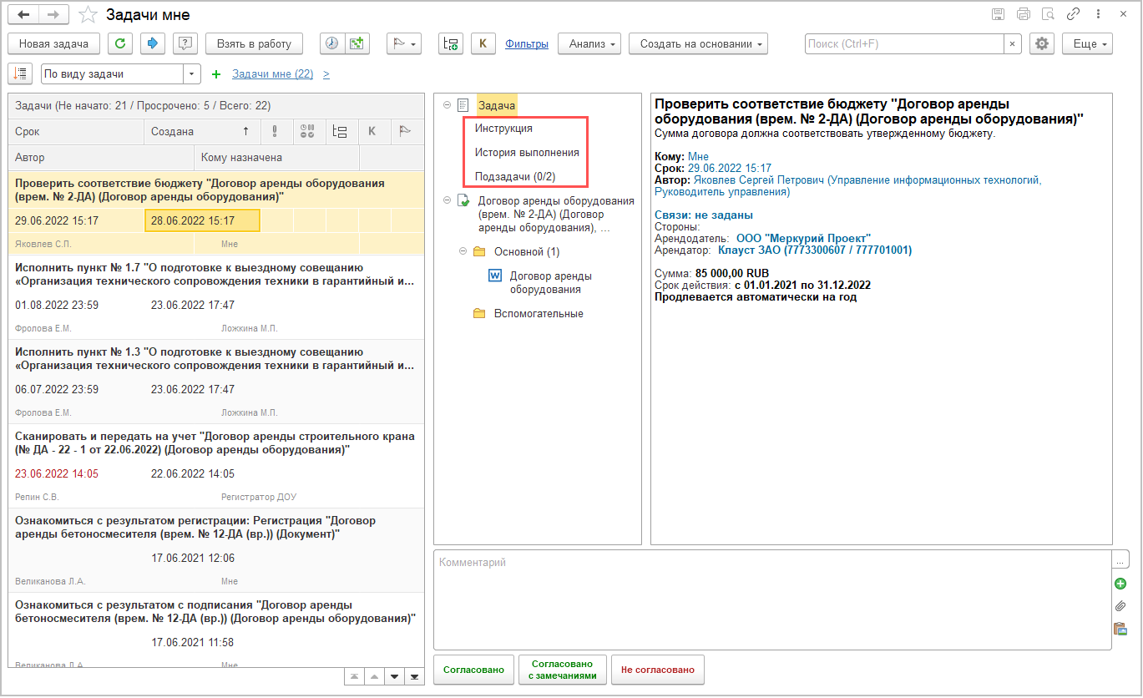Click the clock icon in the toolbar
Screen dimensions: 1143x698
[332, 44]
